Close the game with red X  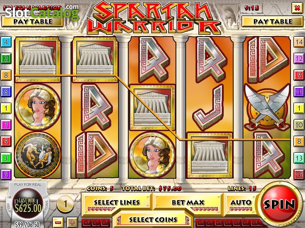pyautogui.click(x=297, y=8)
